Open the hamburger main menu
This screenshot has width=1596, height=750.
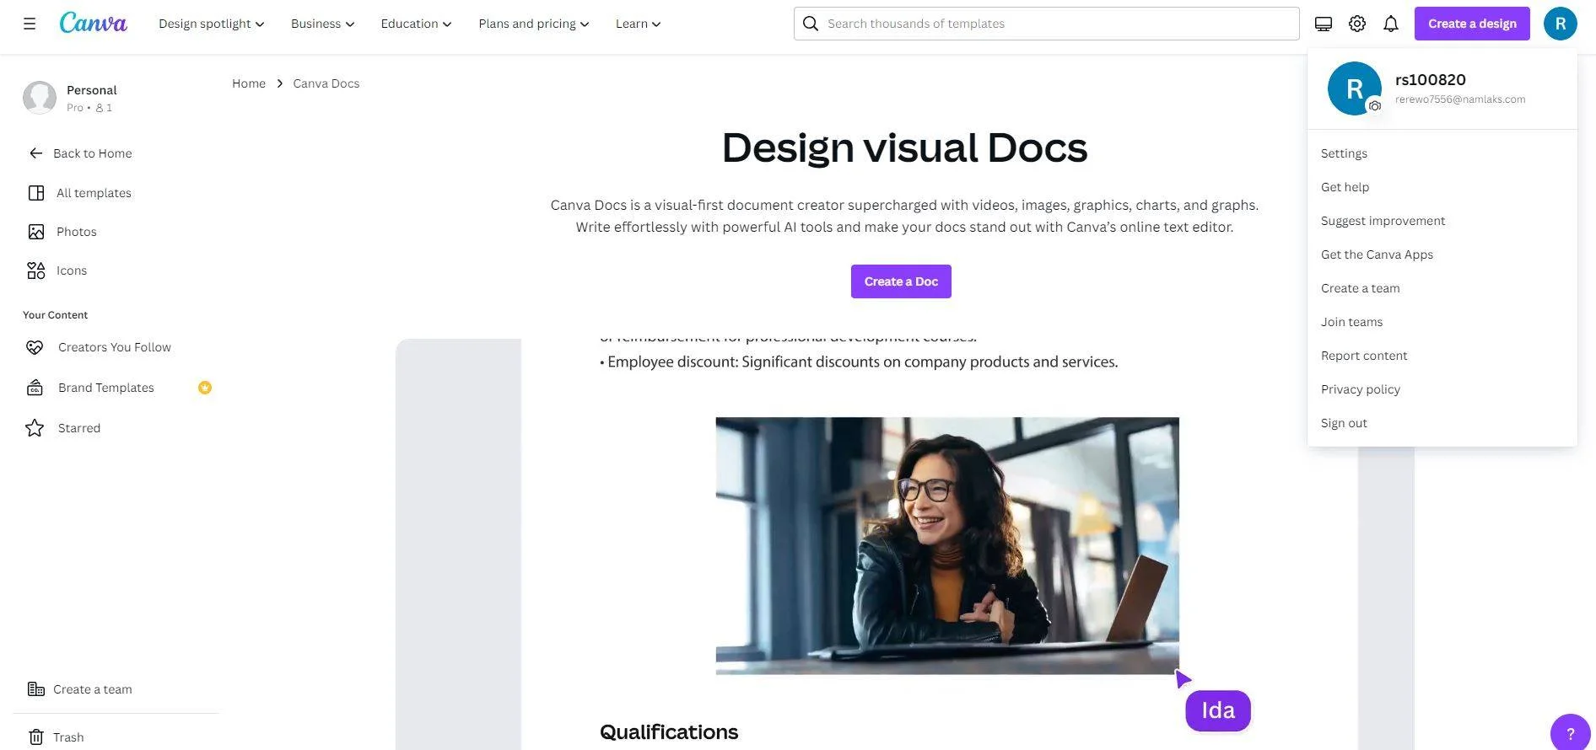pos(30,24)
